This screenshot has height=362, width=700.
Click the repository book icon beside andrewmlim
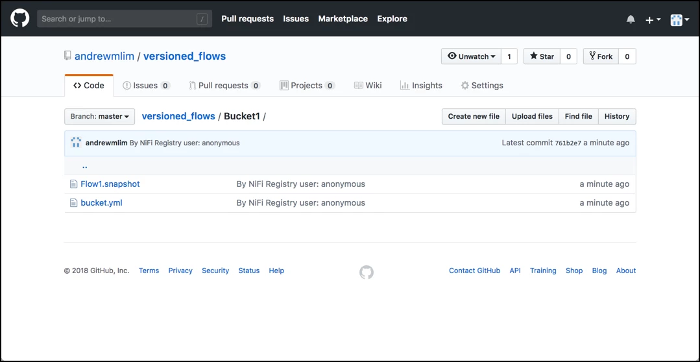click(x=68, y=56)
